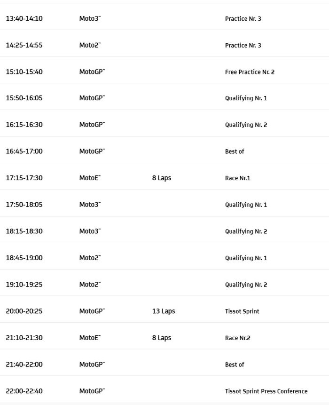Click the 22:00-22:40 time slot
This screenshot has height=405, width=329.
(x=24, y=391)
